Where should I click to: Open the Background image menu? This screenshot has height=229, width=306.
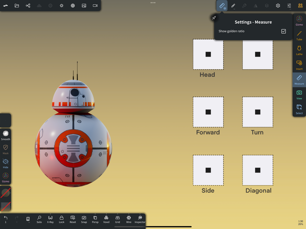[84, 6]
